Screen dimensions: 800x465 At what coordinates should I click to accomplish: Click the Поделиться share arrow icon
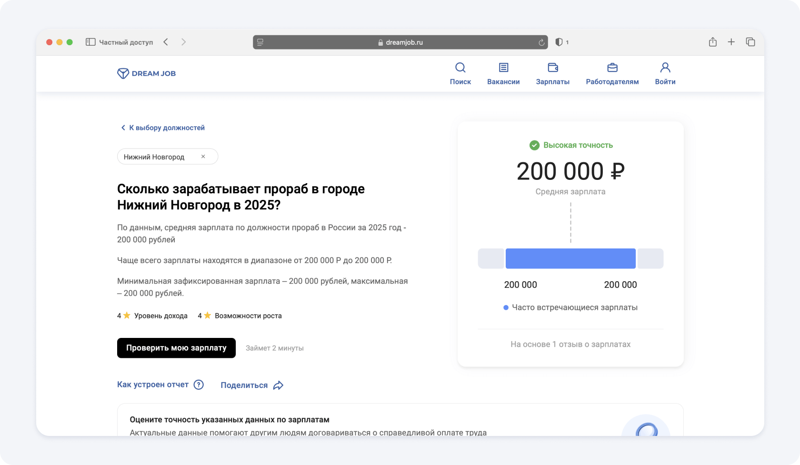[279, 385]
